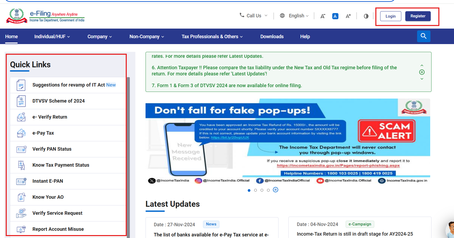454x238 pixels.
Task: Click the Attention Taxpayer announcement text
Action: pyautogui.click(x=274, y=71)
